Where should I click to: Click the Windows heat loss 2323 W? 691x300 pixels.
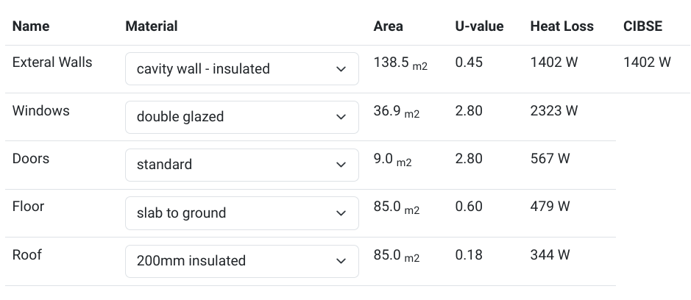point(554,111)
